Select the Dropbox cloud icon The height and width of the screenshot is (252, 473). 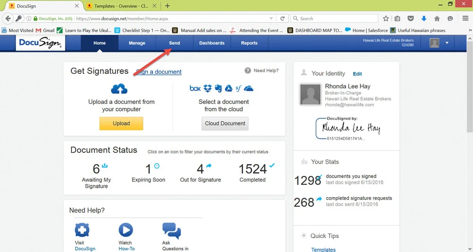tap(208, 88)
